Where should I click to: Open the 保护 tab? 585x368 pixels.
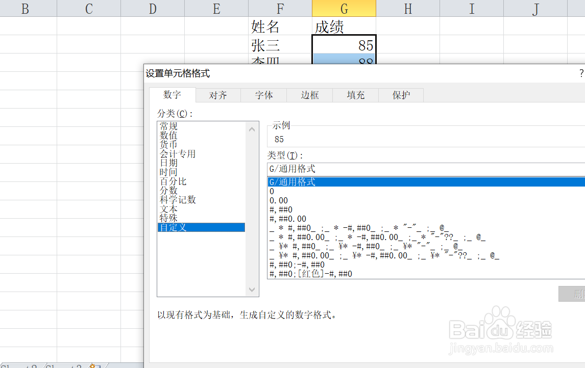(x=401, y=95)
